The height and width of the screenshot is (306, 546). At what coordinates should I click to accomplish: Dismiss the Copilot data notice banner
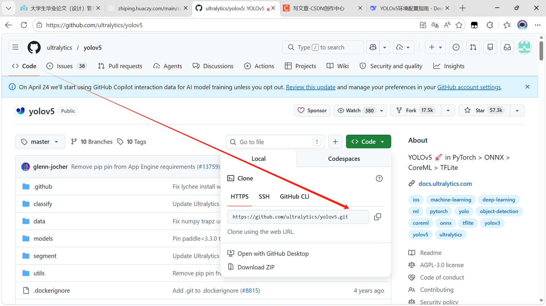527,87
